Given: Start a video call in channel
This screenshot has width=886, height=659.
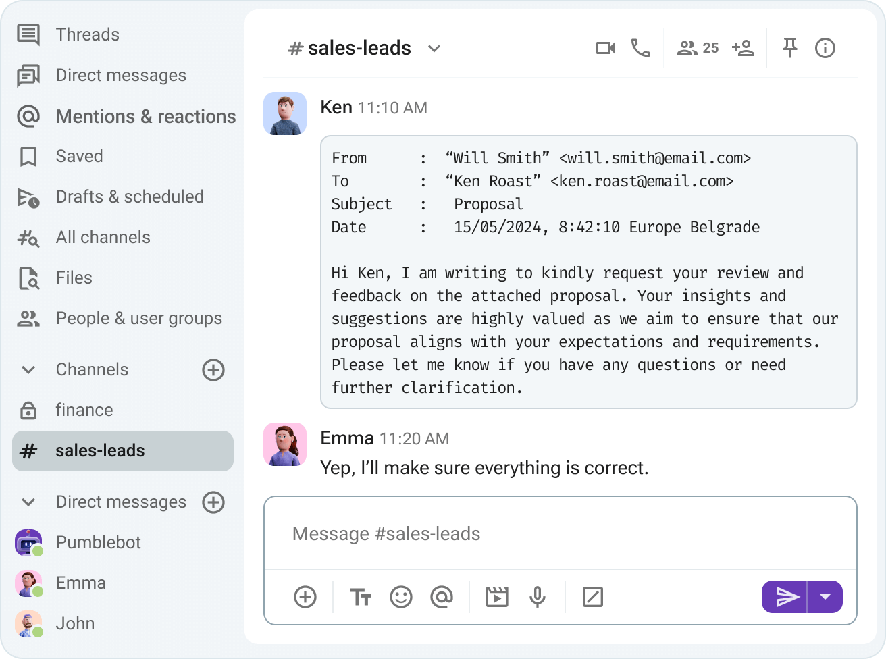Looking at the screenshot, I should click(x=605, y=48).
